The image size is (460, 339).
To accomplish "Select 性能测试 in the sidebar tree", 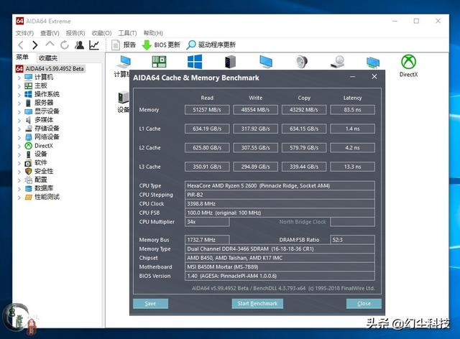I will 47,197.
